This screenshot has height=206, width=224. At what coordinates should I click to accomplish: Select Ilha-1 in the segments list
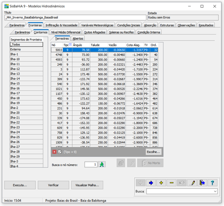(26, 54)
